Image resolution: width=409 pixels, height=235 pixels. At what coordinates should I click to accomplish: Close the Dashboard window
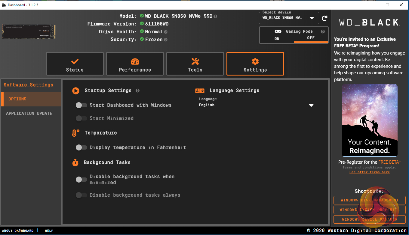(401, 5)
